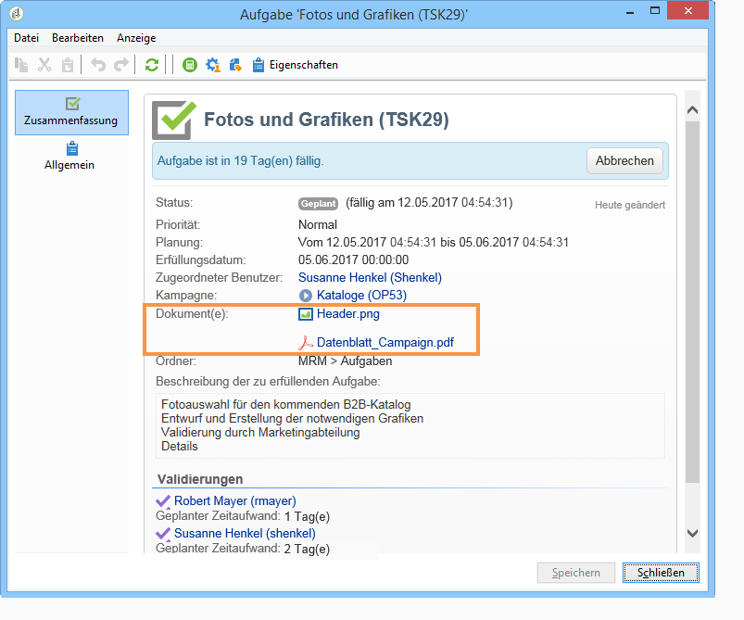This screenshot has height=620, width=744.
Task: Click the scrollbar down arrow
Action: (692, 534)
